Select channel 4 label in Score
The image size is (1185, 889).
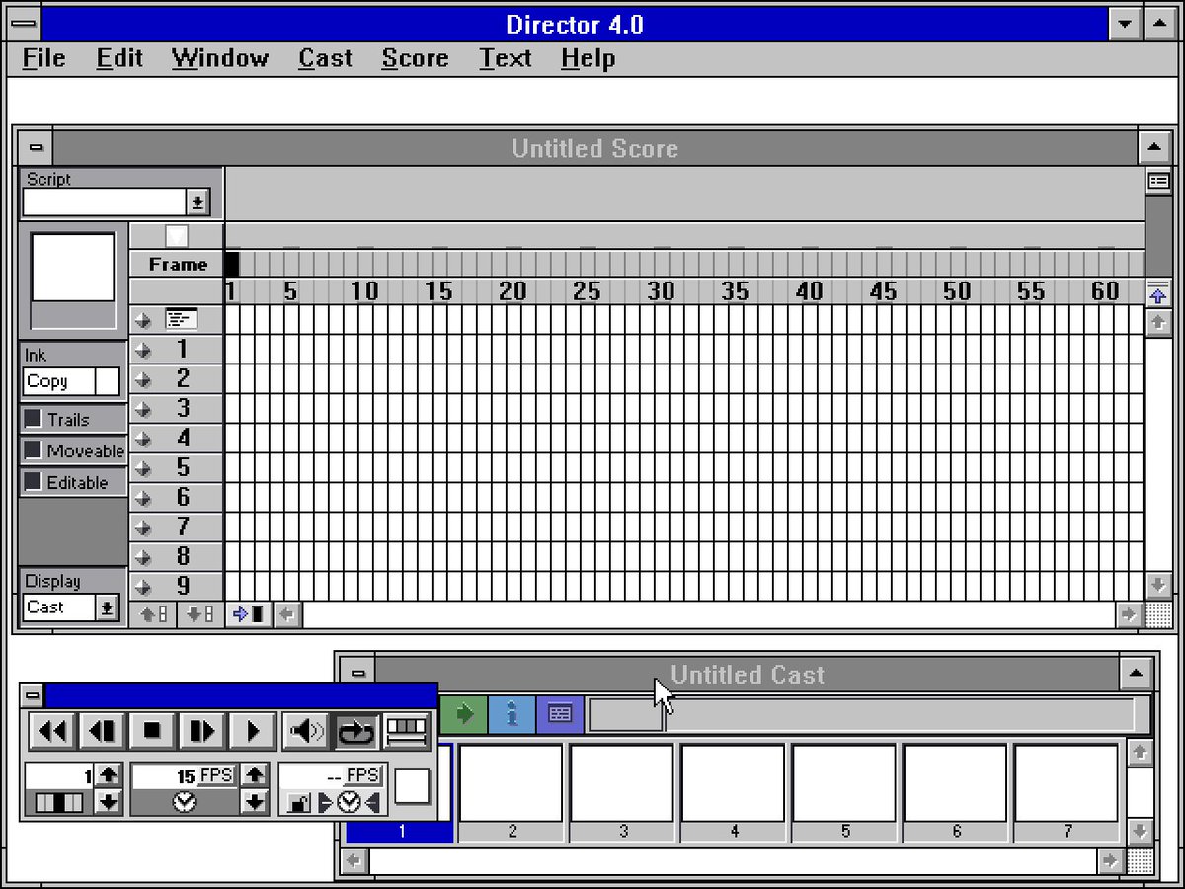[x=183, y=439]
